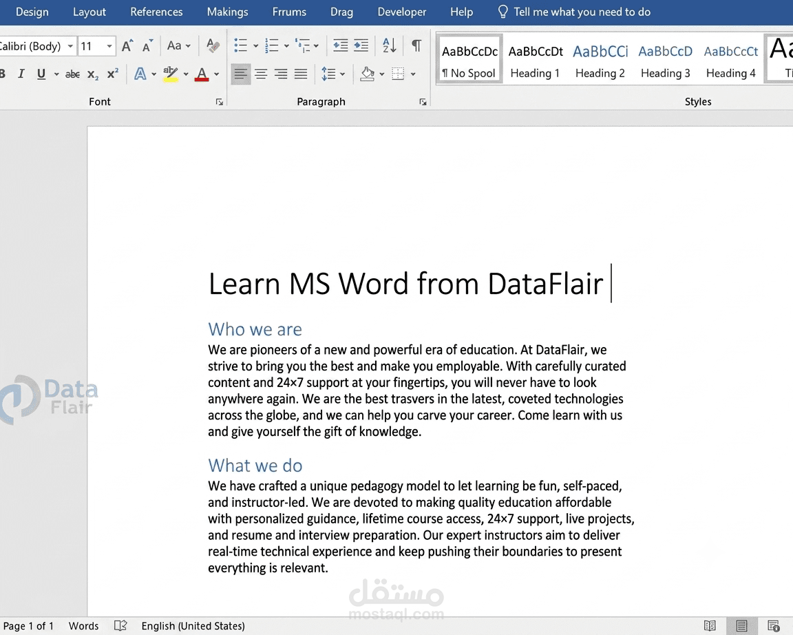Apply the Heading 4 style
The width and height of the screenshot is (793, 635).
pos(731,62)
